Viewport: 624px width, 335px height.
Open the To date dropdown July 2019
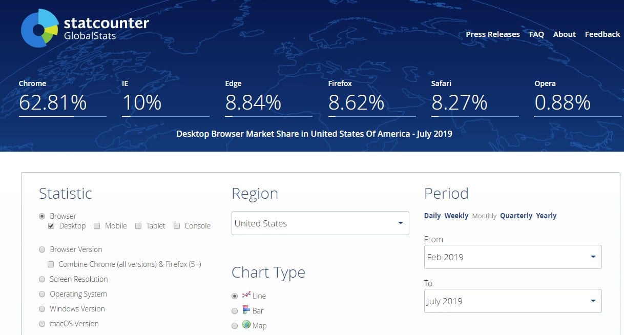pyautogui.click(x=513, y=301)
